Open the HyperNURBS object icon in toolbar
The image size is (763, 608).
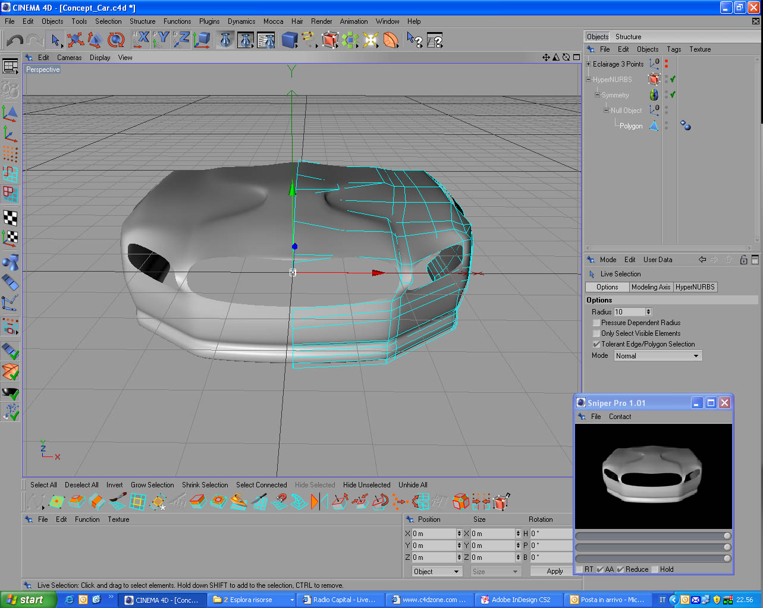pyautogui.click(x=330, y=40)
